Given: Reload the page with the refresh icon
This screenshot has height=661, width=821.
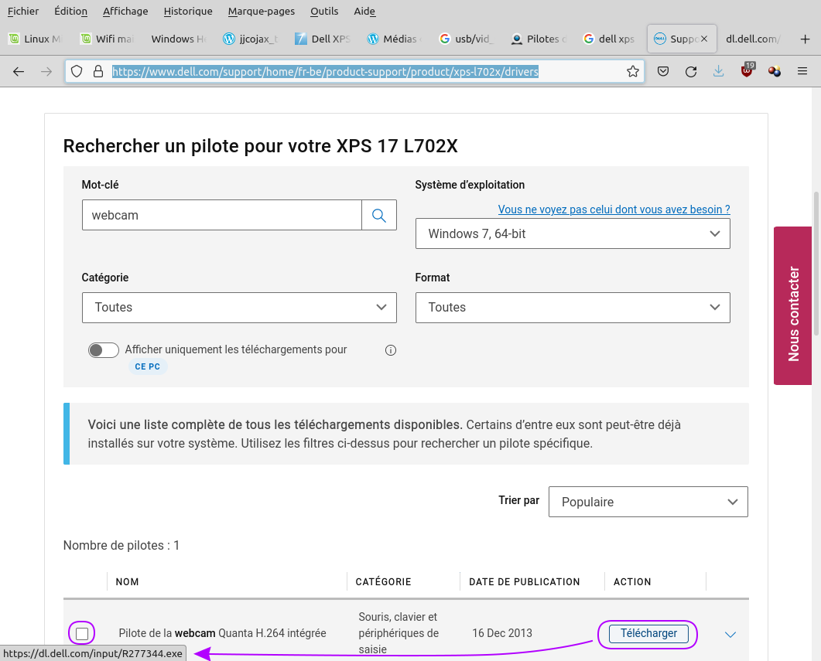Looking at the screenshot, I should 691,72.
